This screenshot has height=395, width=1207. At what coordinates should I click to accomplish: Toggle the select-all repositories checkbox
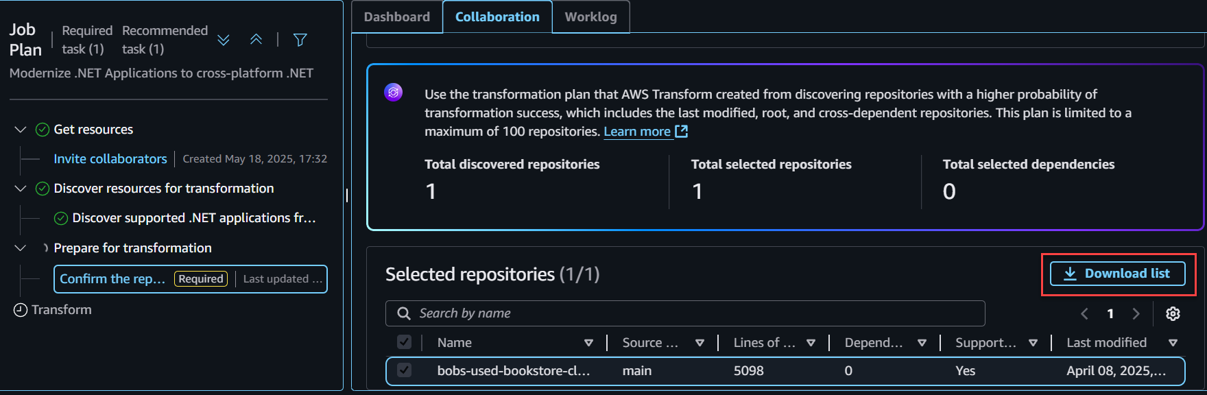pyautogui.click(x=405, y=342)
